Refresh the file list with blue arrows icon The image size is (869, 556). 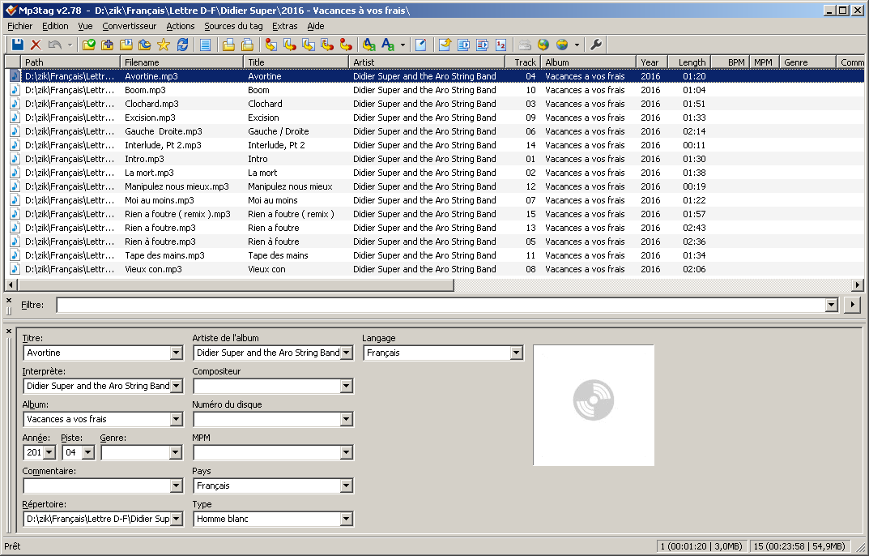[x=182, y=45]
